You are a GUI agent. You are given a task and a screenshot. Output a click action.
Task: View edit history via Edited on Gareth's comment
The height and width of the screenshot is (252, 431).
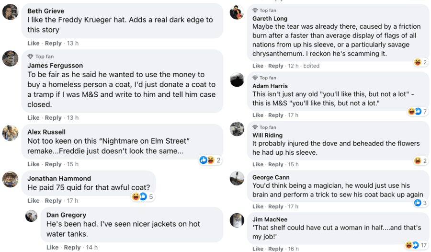(311, 66)
